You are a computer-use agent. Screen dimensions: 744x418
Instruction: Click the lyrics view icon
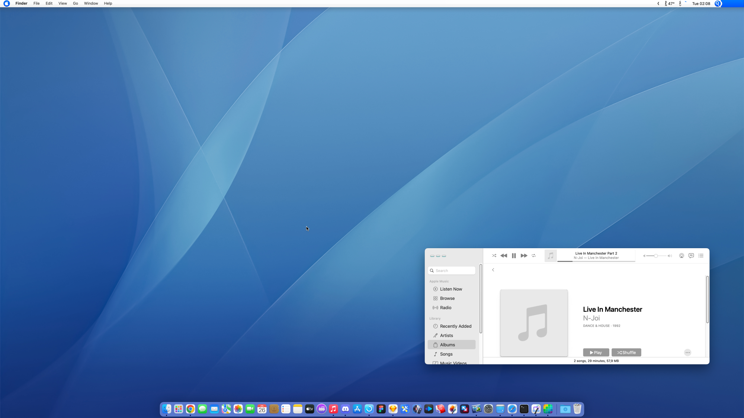tap(692, 256)
